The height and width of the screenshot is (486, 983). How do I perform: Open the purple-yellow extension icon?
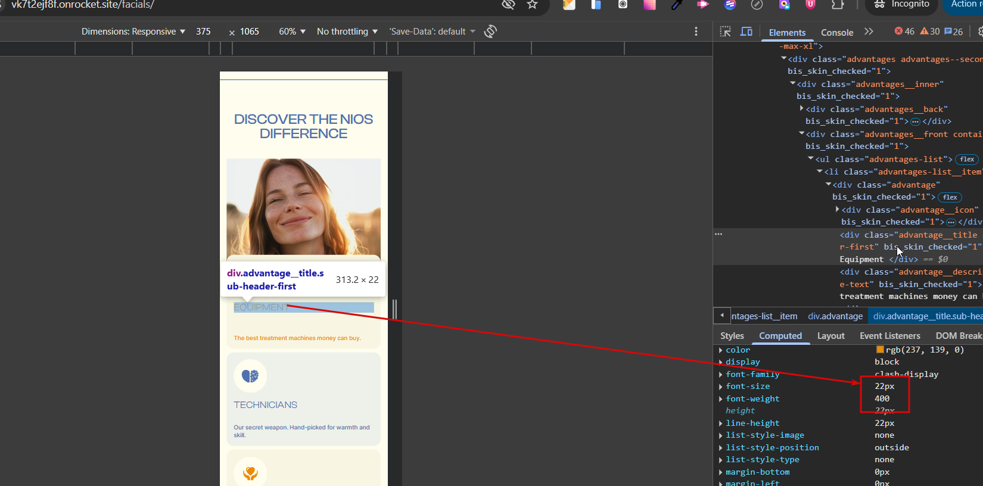tap(784, 4)
